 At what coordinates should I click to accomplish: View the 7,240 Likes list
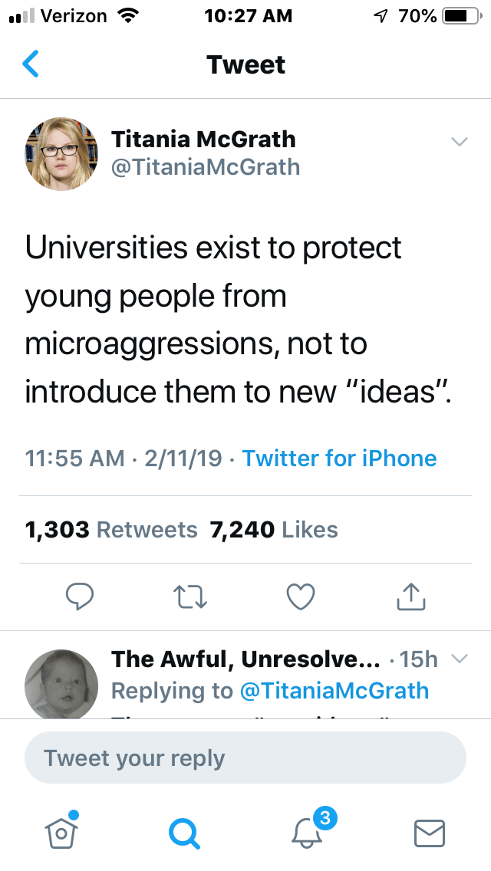point(274,529)
